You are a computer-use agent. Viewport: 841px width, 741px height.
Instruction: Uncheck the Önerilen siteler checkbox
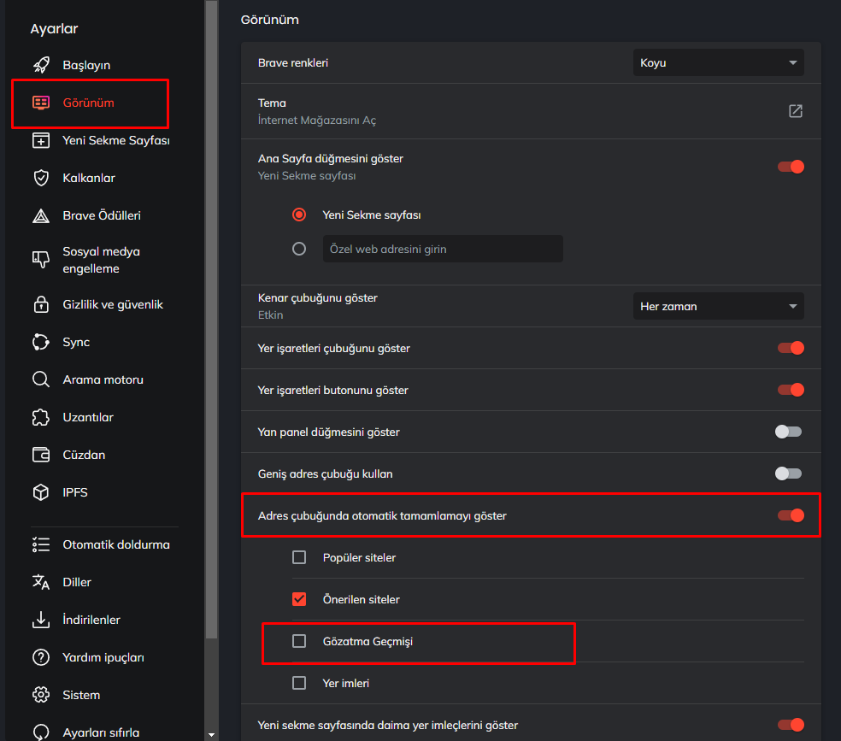click(299, 599)
